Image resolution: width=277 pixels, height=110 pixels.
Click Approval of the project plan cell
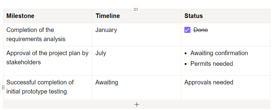click(48, 61)
